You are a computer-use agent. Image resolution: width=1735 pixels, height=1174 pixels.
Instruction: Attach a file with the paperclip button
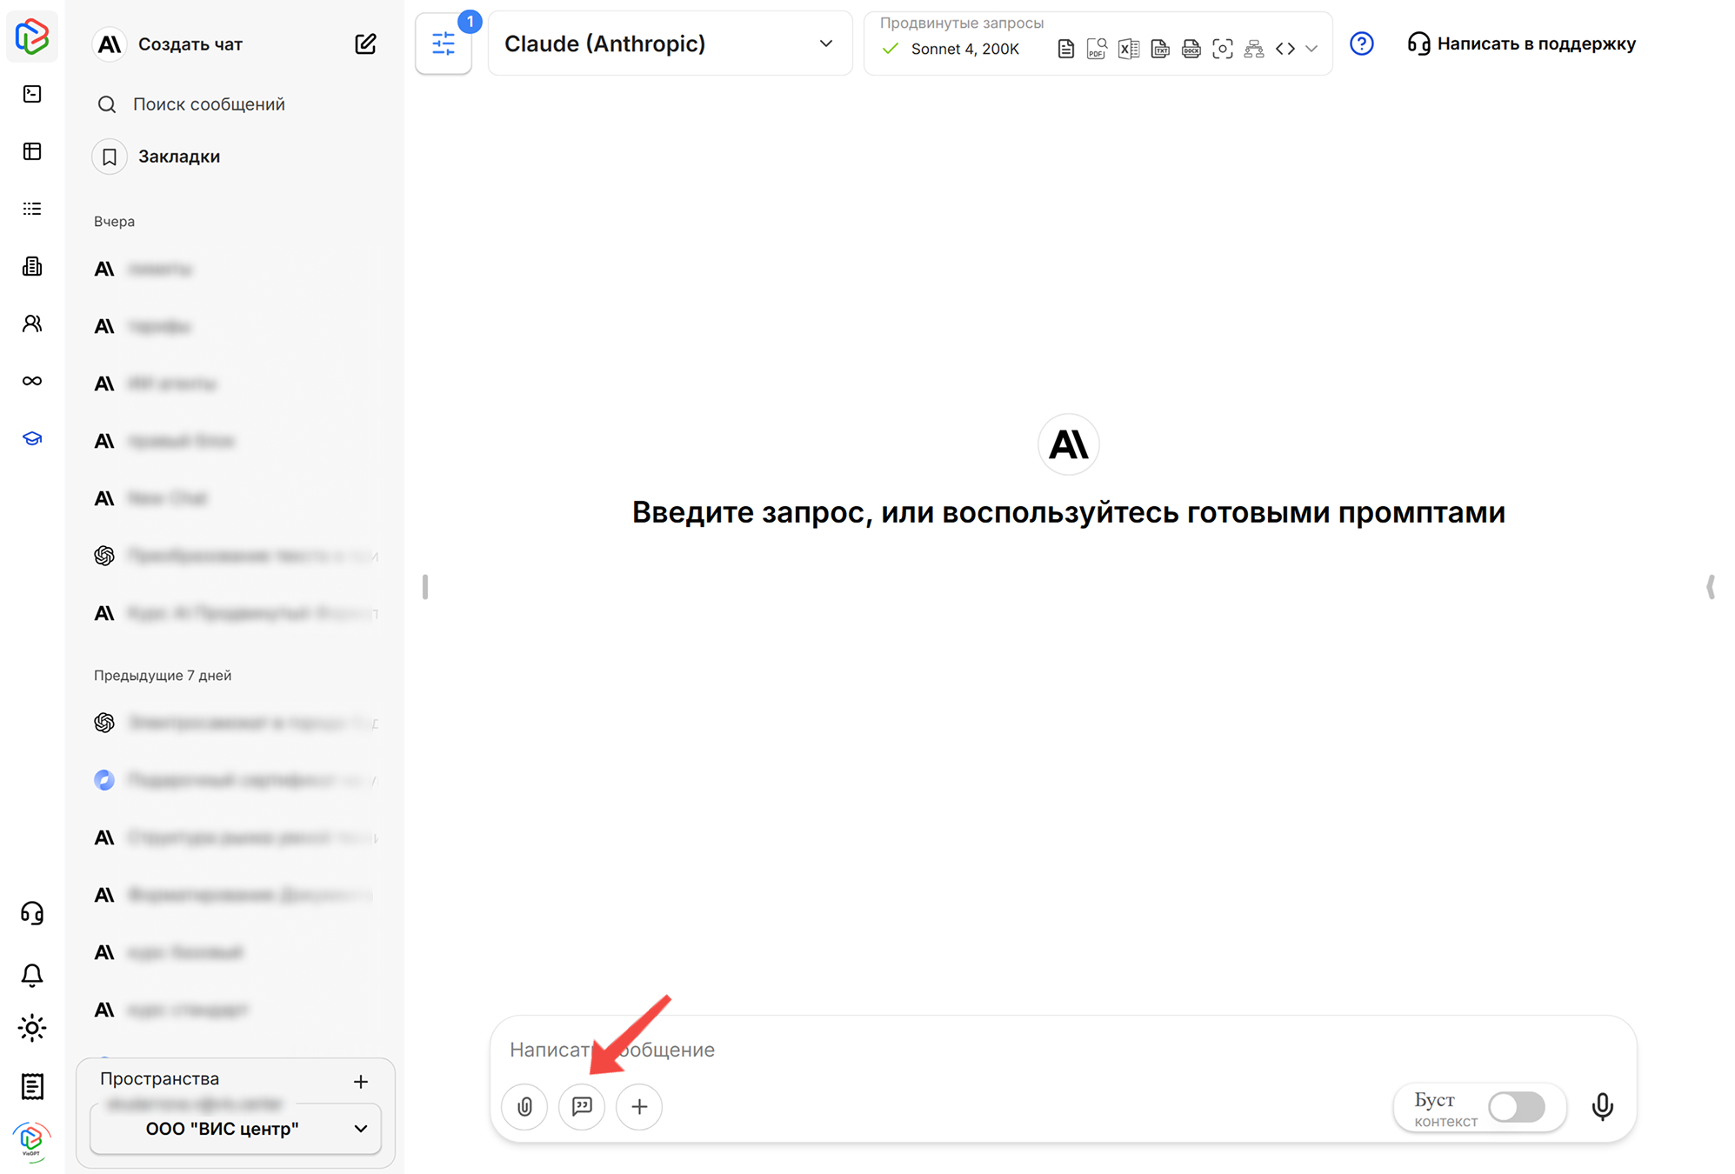click(x=524, y=1106)
